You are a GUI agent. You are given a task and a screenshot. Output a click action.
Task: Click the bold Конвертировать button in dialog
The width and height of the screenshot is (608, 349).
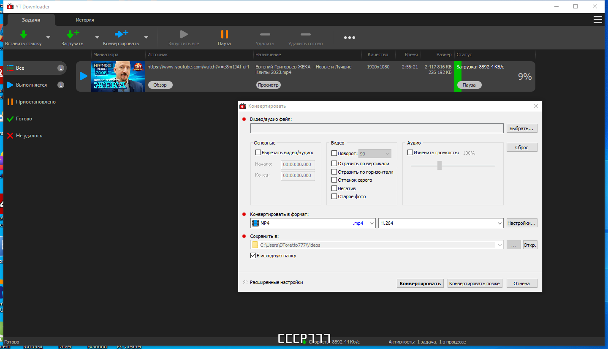click(420, 284)
